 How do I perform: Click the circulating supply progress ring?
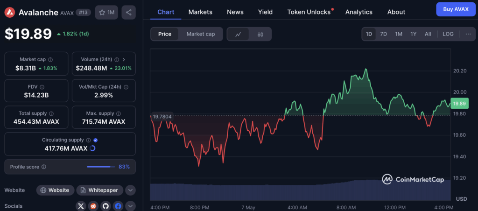93,148
